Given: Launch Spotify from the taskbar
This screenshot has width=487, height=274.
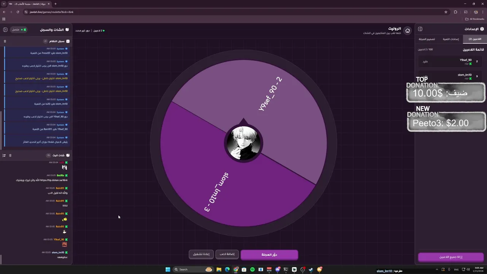Looking at the screenshot, I should coord(252,269).
